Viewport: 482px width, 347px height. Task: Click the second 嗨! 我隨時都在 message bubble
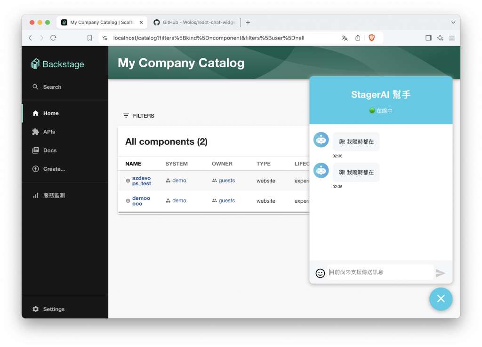pos(356,172)
